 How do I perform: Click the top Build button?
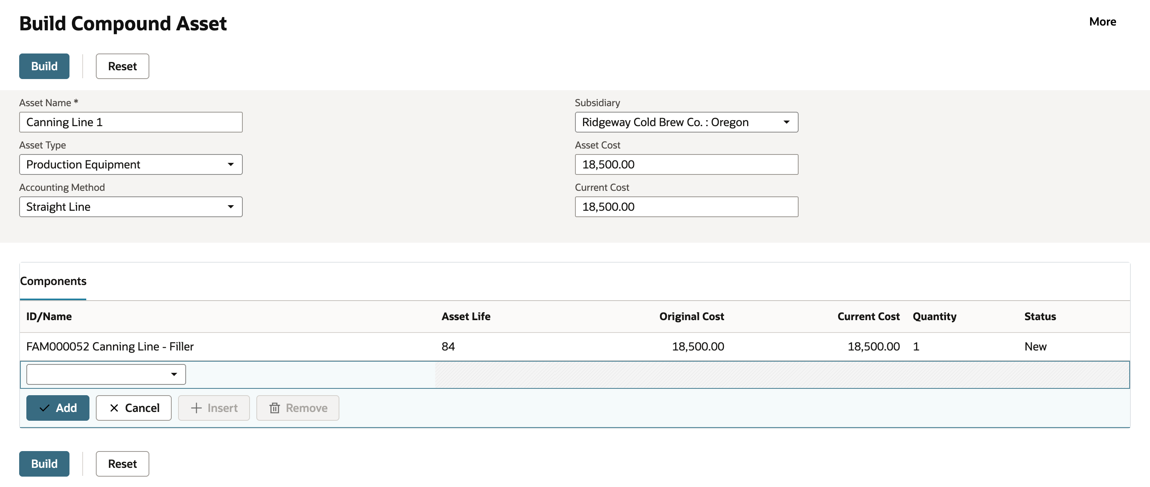coord(44,66)
